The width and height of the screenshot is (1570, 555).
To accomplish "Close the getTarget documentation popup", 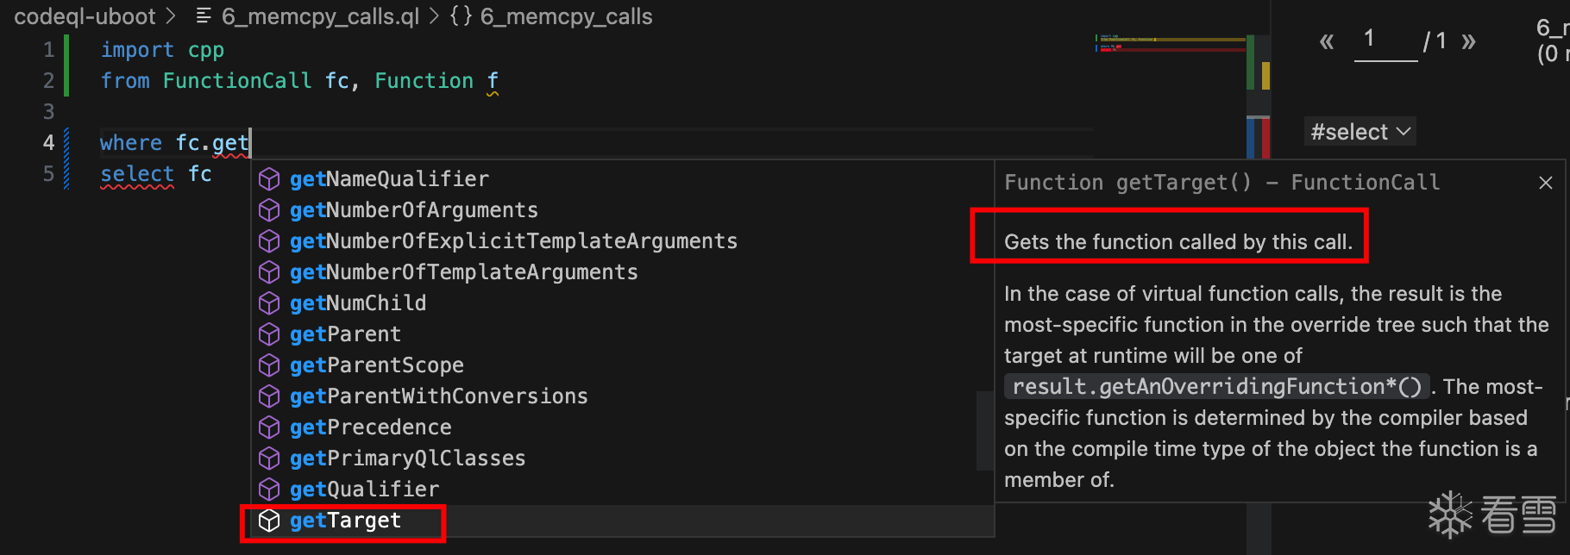I will (1545, 183).
